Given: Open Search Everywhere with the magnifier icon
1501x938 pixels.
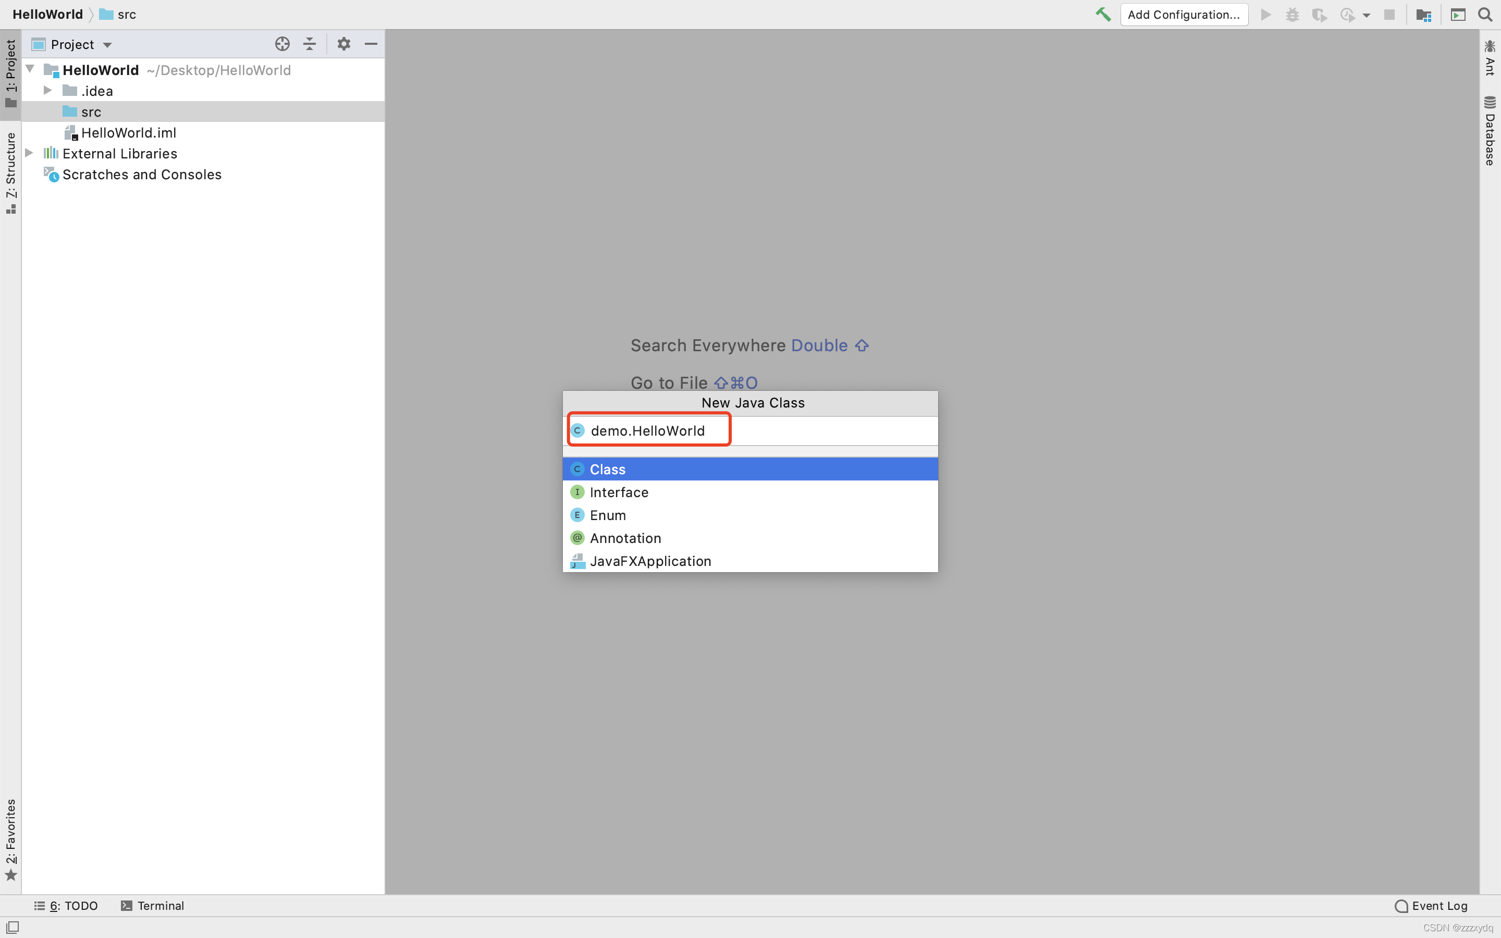Looking at the screenshot, I should click(1485, 14).
